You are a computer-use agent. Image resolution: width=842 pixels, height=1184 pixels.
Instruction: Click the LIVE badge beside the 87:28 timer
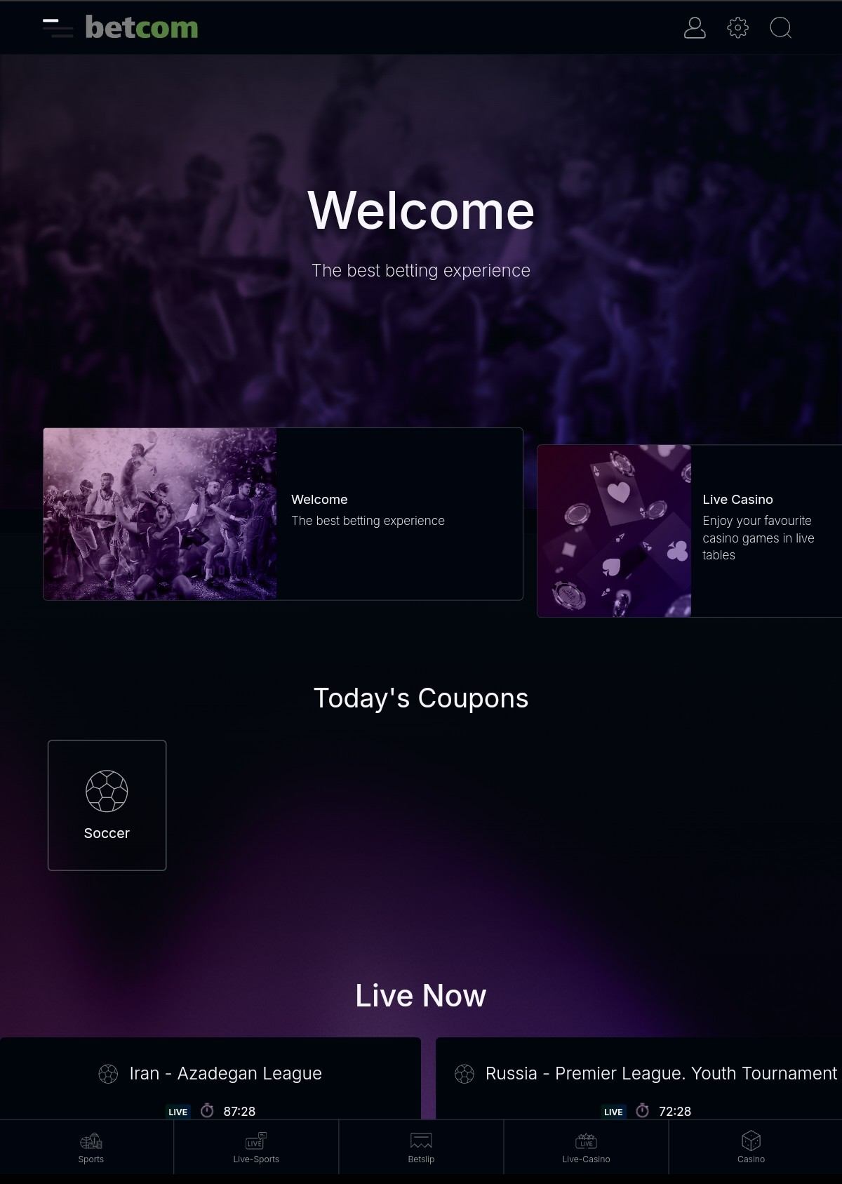pyautogui.click(x=178, y=1112)
